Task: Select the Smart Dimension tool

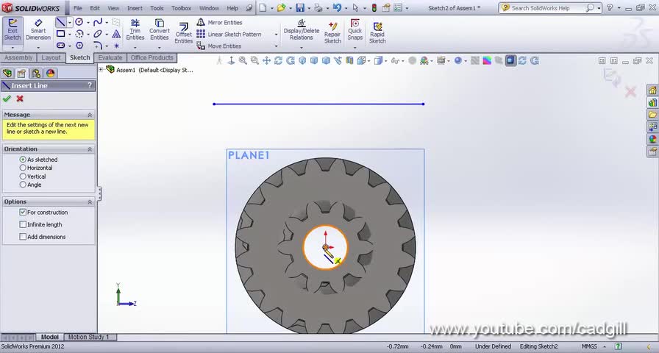Action: pos(38,30)
